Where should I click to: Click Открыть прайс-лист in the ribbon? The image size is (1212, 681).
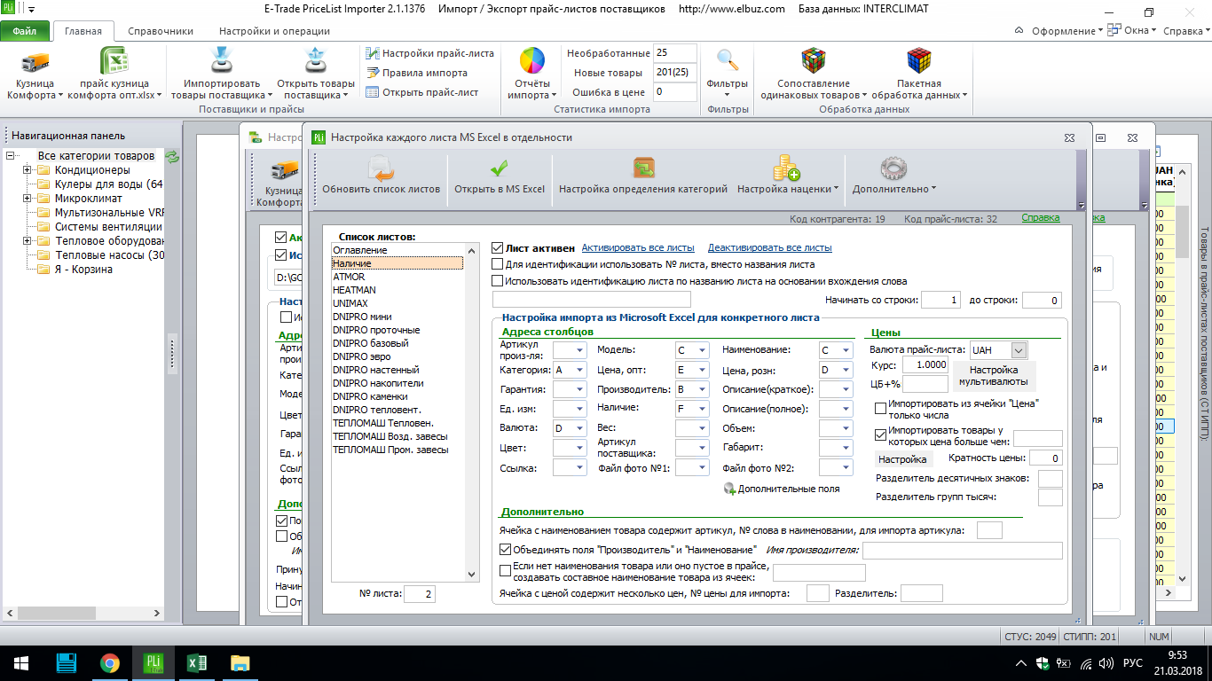[x=422, y=92]
